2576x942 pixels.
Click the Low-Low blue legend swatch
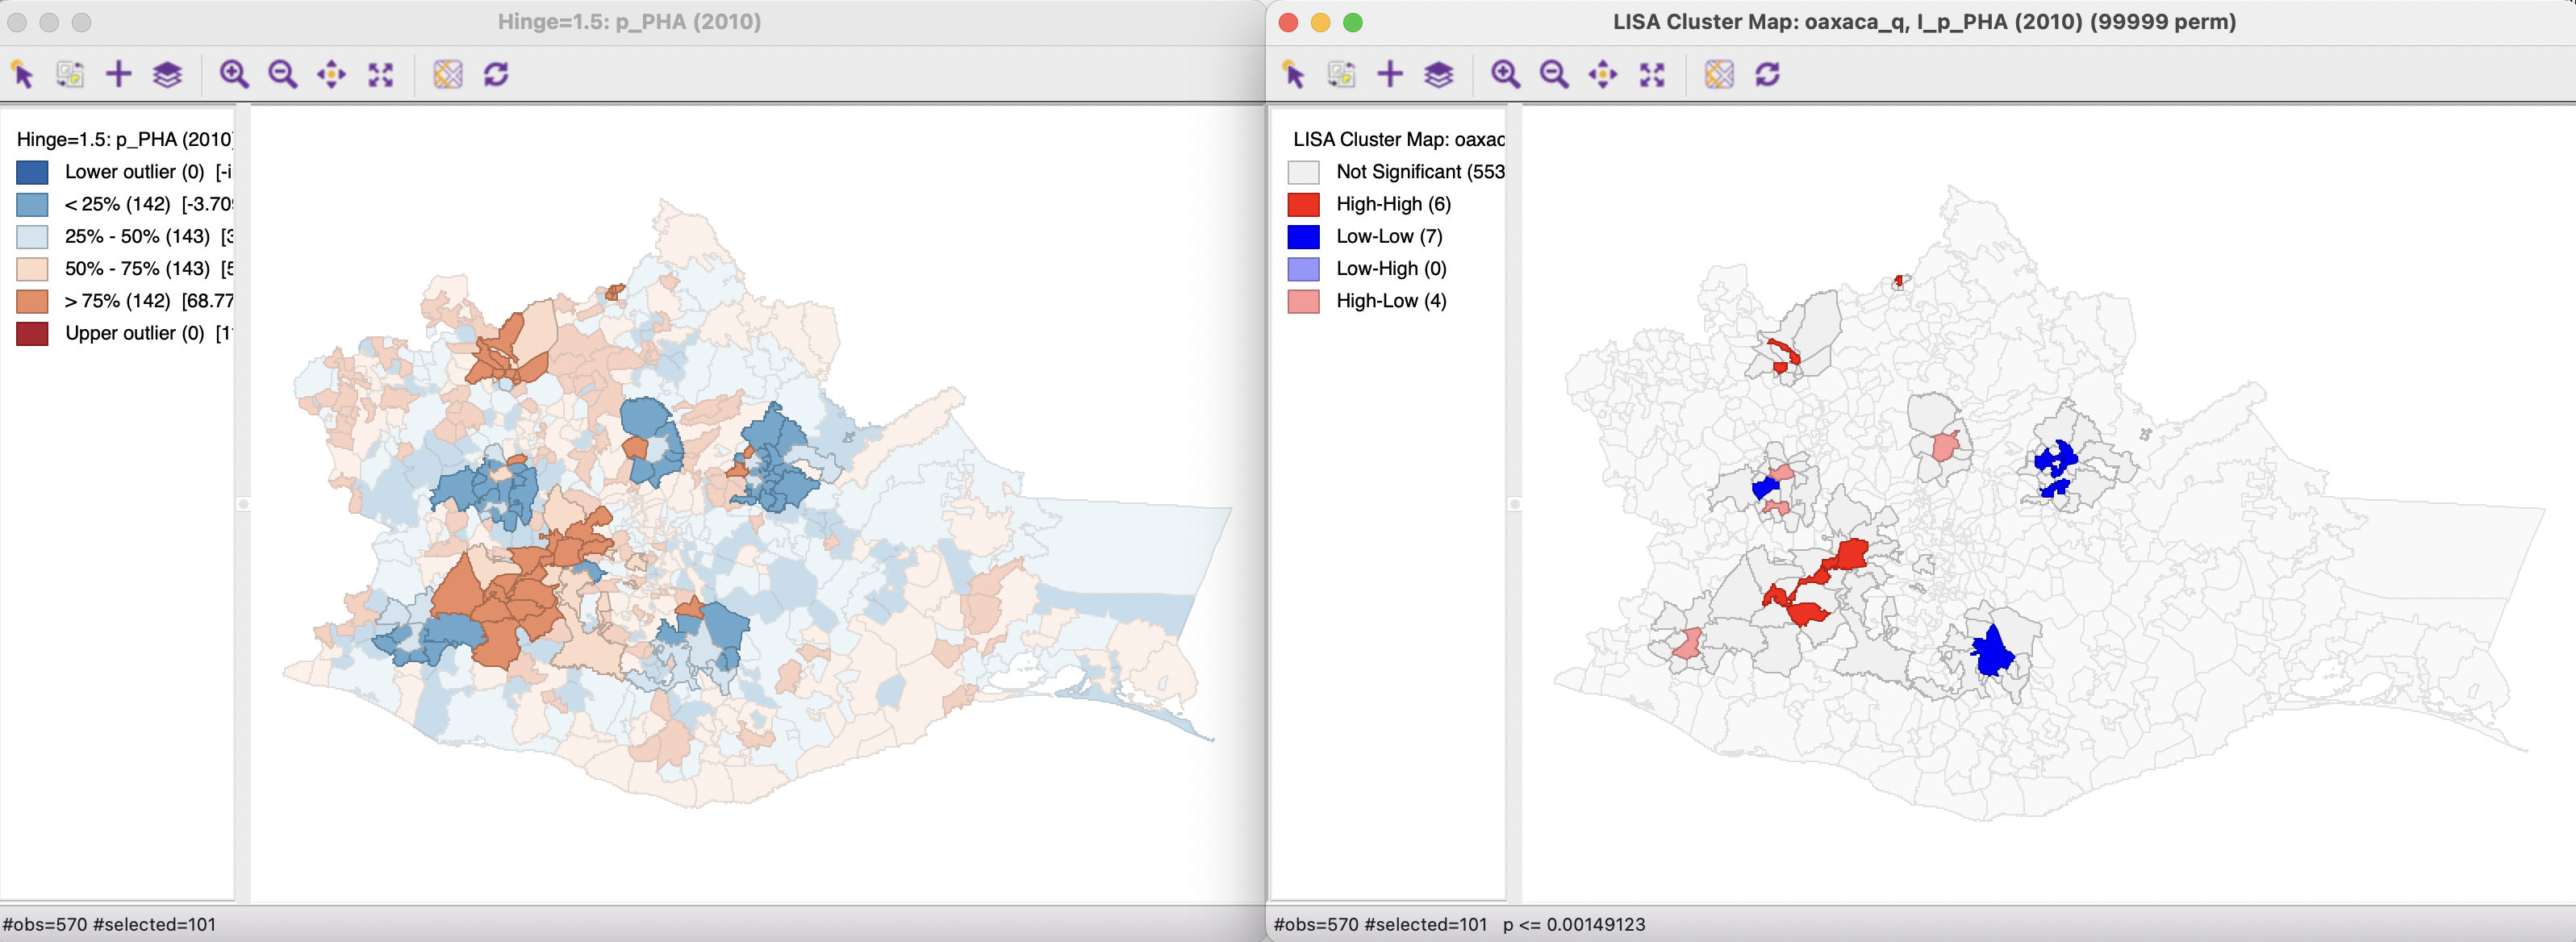[x=1303, y=237]
